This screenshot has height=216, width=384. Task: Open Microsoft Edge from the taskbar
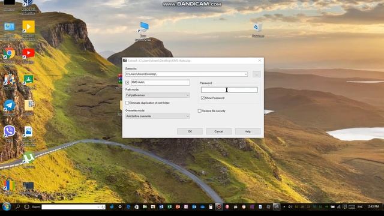point(128,206)
